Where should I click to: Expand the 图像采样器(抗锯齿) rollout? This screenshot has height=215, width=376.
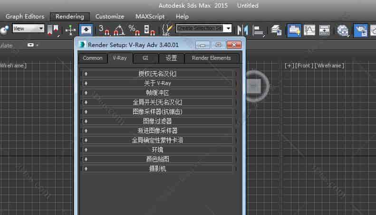(157, 112)
